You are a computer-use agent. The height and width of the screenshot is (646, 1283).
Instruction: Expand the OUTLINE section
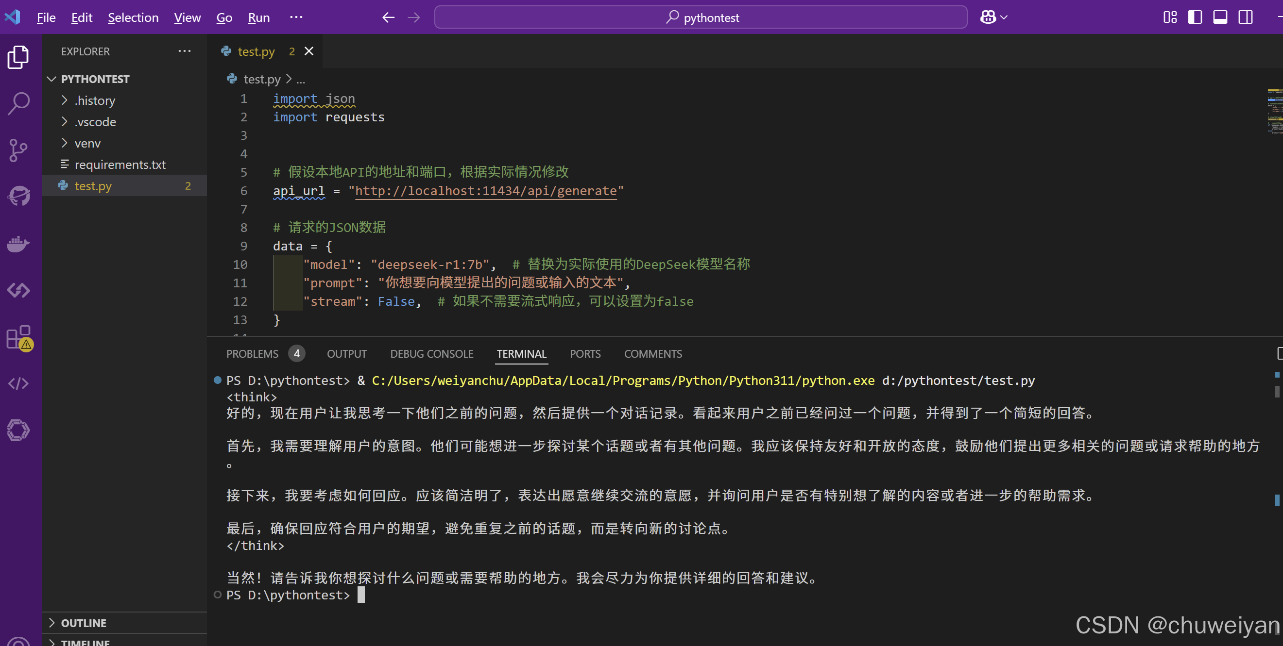coord(83,623)
